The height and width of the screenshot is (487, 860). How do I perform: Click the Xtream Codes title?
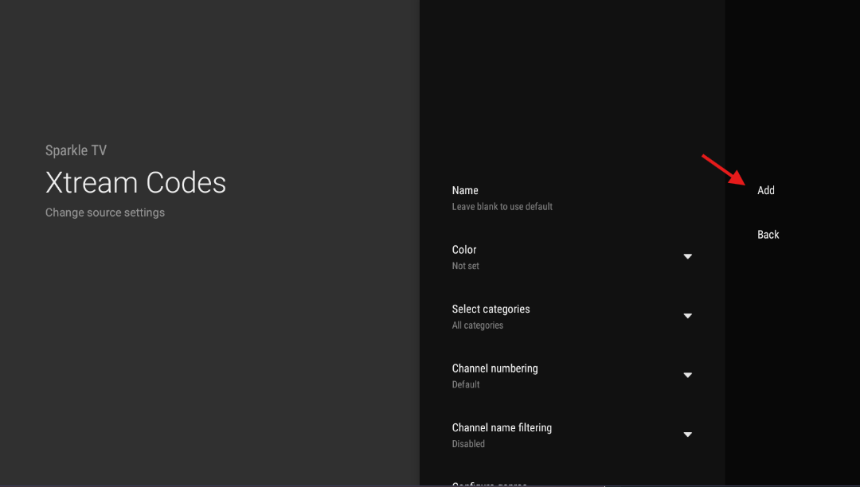[135, 182]
